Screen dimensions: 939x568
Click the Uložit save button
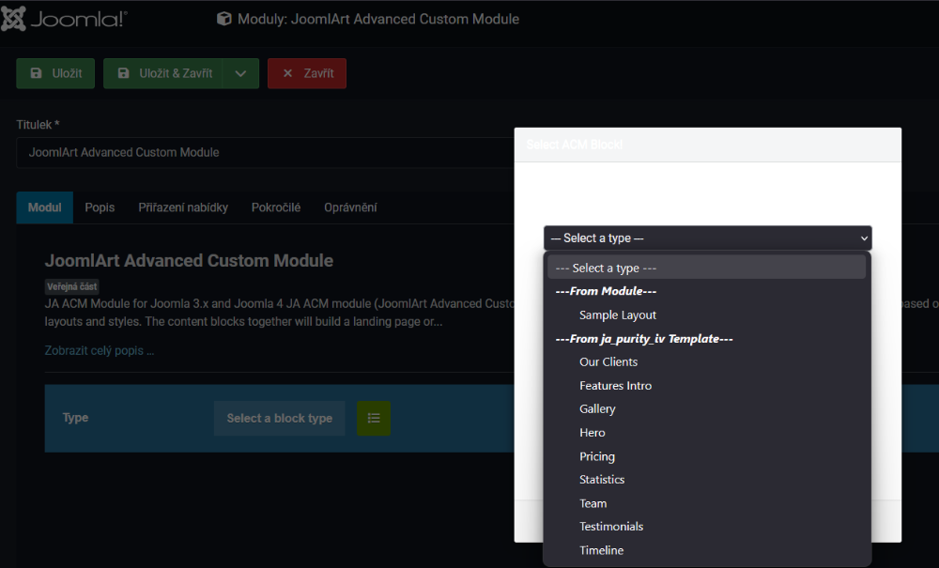(x=55, y=73)
